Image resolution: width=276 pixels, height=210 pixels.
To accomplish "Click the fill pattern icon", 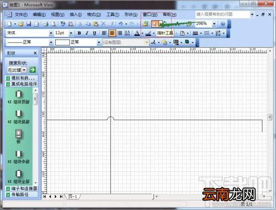I will click(x=176, y=42).
